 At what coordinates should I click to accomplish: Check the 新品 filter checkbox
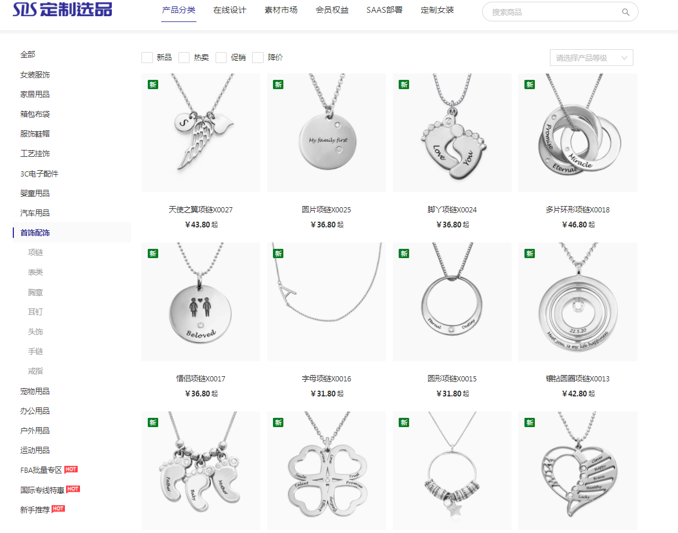point(147,57)
